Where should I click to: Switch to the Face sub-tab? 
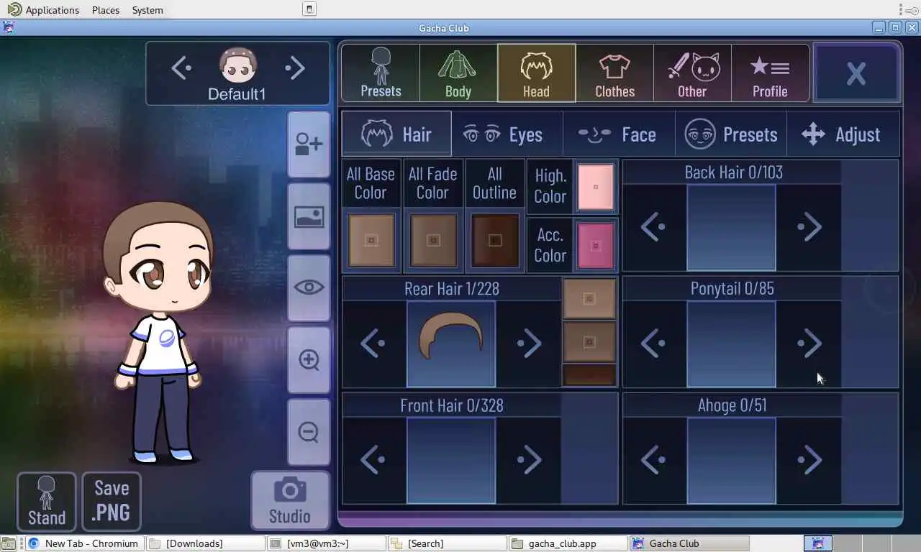click(x=619, y=134)
